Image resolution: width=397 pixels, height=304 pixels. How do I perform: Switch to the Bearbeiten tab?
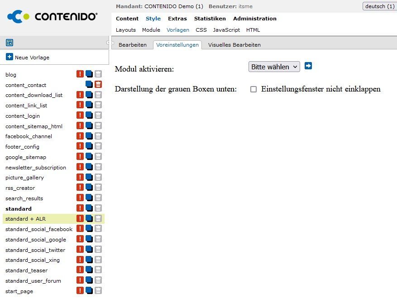132,45
